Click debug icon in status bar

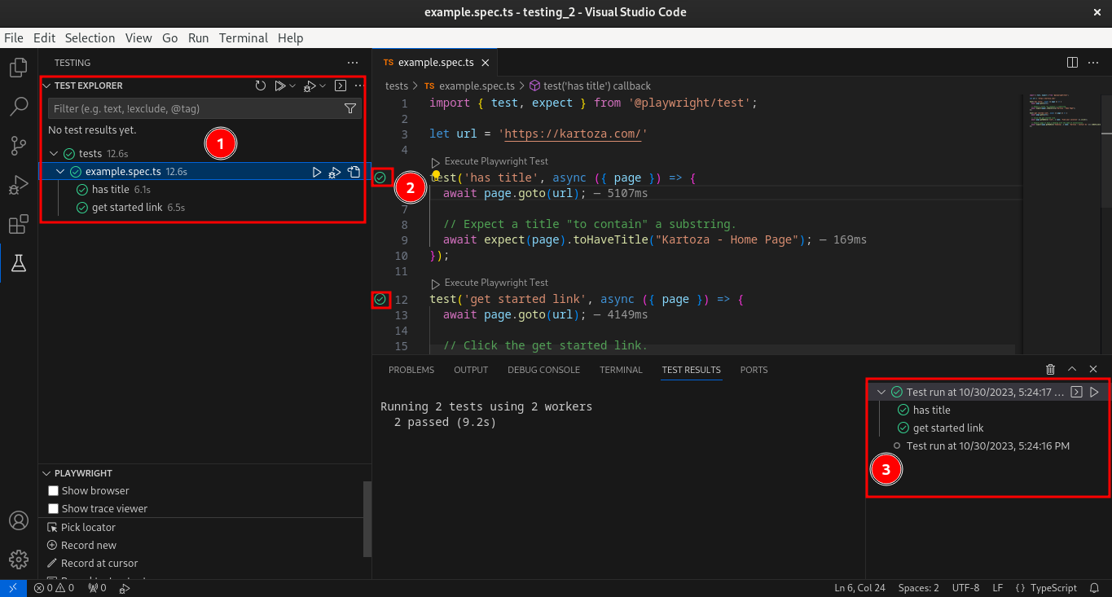point(125,588)
